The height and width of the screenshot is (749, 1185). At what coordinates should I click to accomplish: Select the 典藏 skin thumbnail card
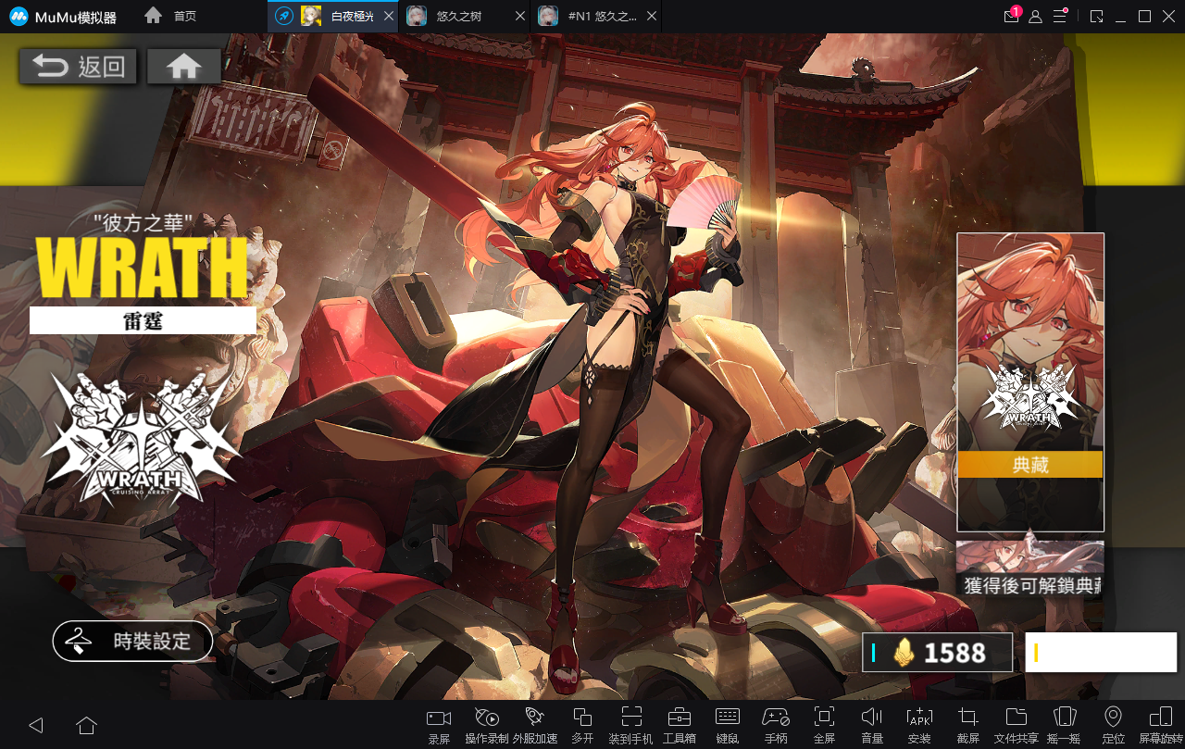click(1030, 382)
